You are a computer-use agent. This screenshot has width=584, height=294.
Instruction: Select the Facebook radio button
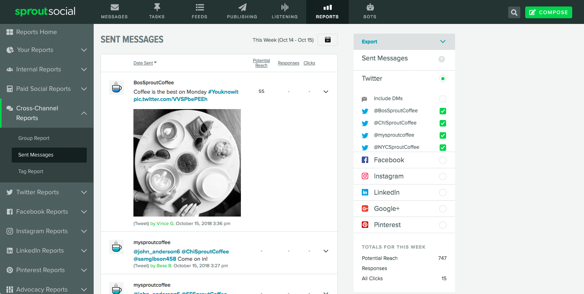443,160
